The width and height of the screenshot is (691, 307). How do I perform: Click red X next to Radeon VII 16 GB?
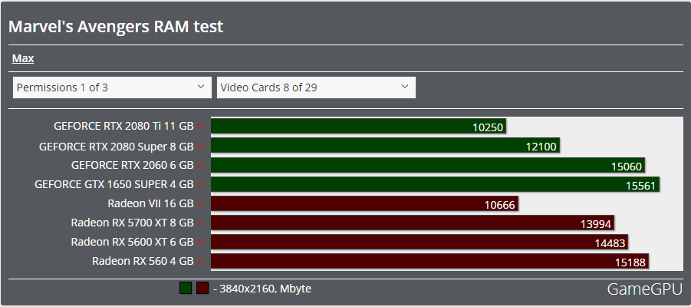point(201,204)
